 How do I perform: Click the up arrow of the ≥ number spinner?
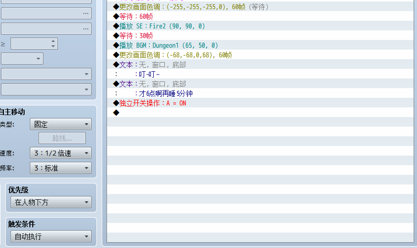point(53,41)
